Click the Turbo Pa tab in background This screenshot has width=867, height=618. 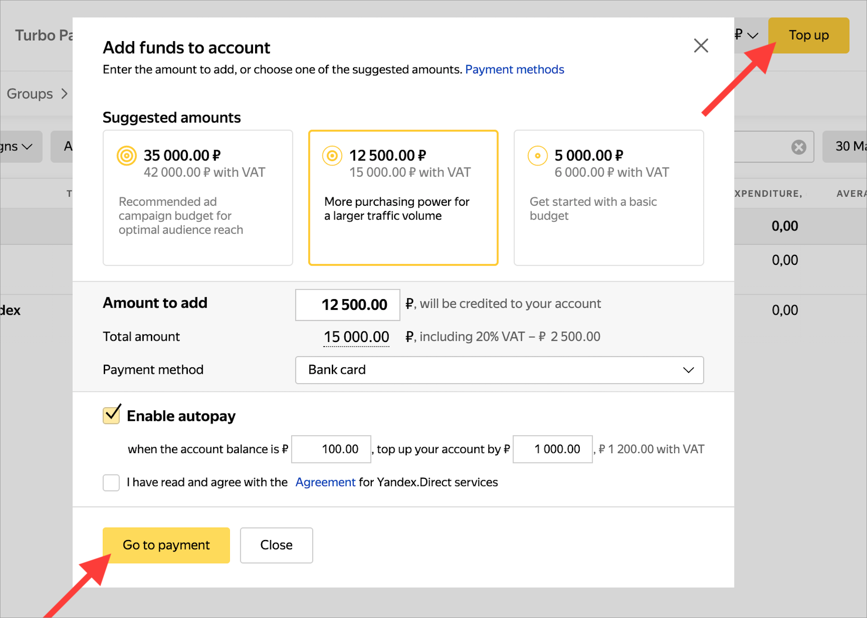click(44, 35)
